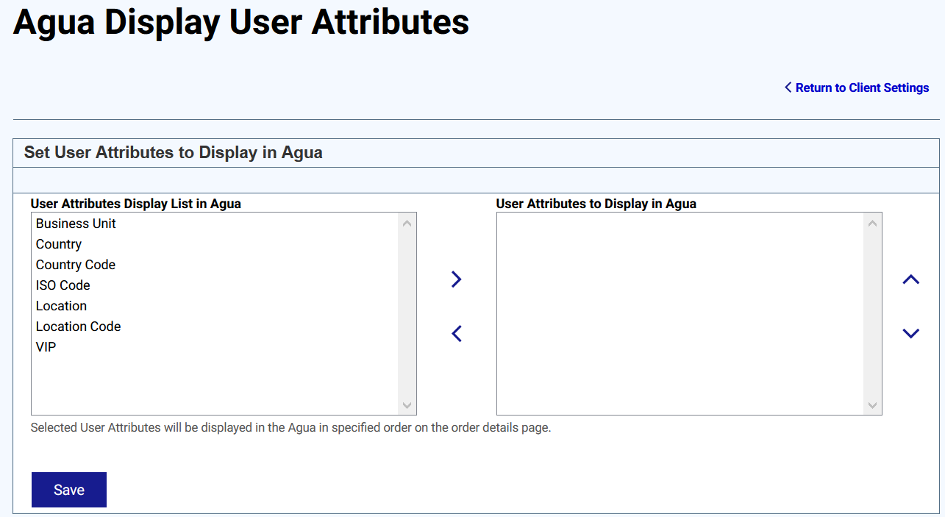Image resolution: width=945 pixels, height=517 pixels.
Task: Select the VIP attribute
Action: (46, 347)
